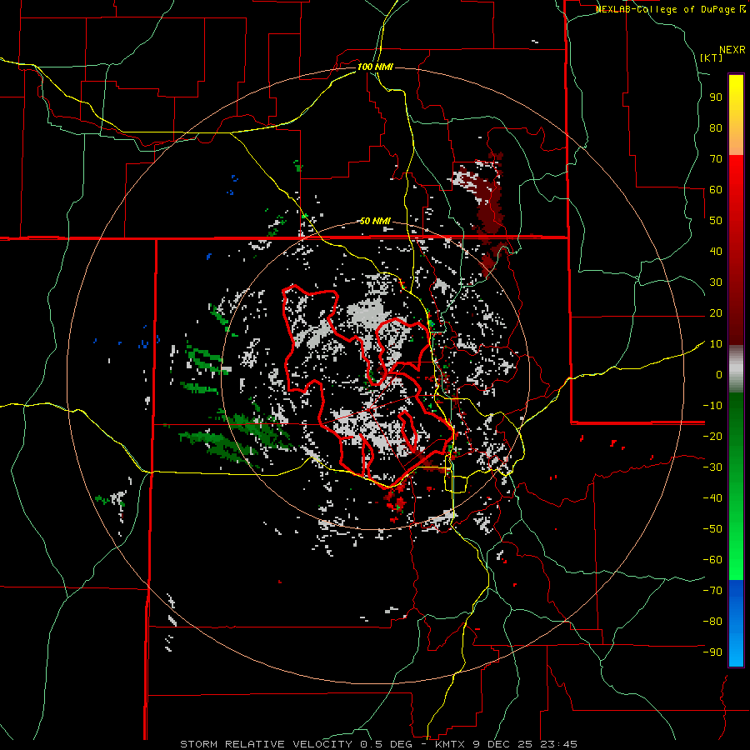Click the KMTX station identifier in caption

point(451,743)
